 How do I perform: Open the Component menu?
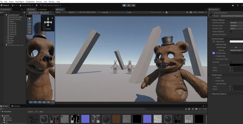30,2
